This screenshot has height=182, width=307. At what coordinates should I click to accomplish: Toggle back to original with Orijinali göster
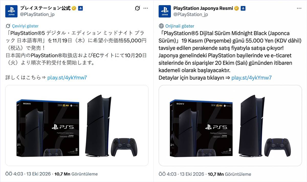[x=180, y=26]
